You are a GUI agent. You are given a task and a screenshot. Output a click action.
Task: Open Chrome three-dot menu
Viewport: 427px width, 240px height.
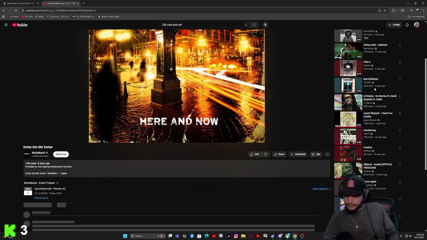[x=423, y=10]
